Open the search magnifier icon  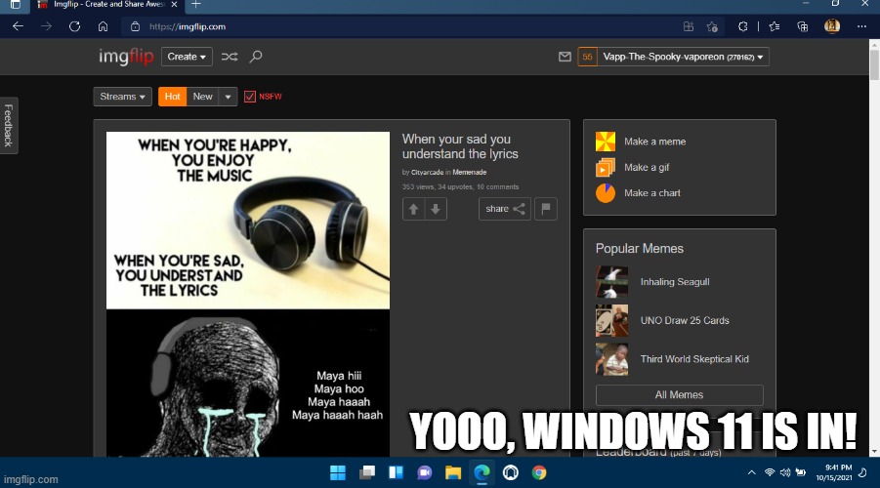pyautogui.click(x=256, y=57)
